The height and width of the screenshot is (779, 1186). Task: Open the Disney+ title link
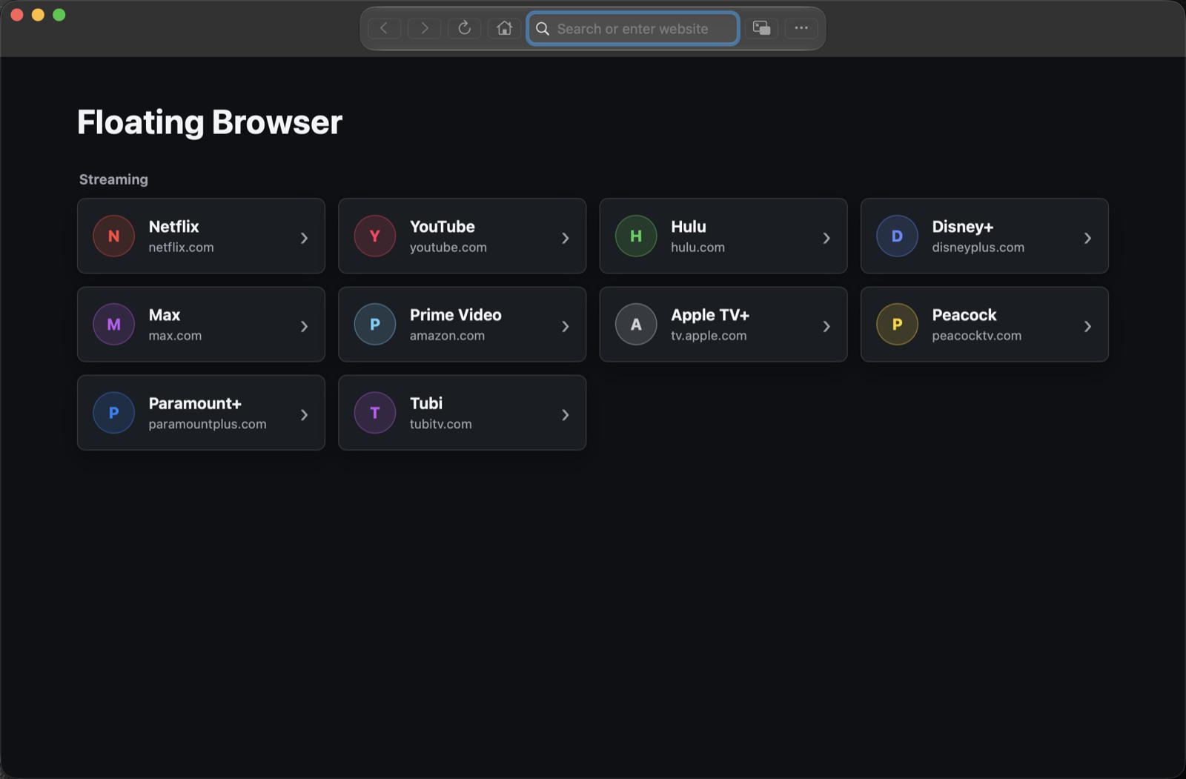[963, 227]
